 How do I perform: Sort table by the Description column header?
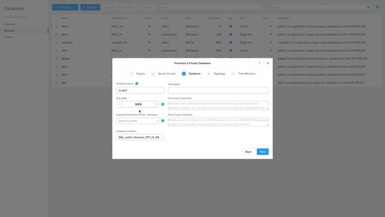click(x=284, y=18)
